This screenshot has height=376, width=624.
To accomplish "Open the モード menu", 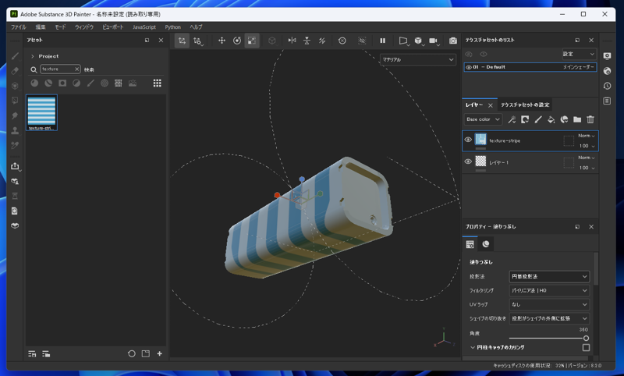I will pyautogui.click(x=60, y=27).
